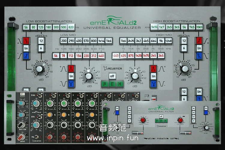Select the 80 Hz low boost frequency

[33, 27]
